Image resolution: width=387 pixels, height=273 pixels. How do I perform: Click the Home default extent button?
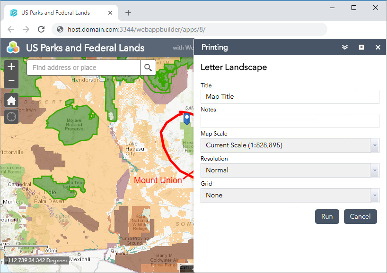coord(11,100)
